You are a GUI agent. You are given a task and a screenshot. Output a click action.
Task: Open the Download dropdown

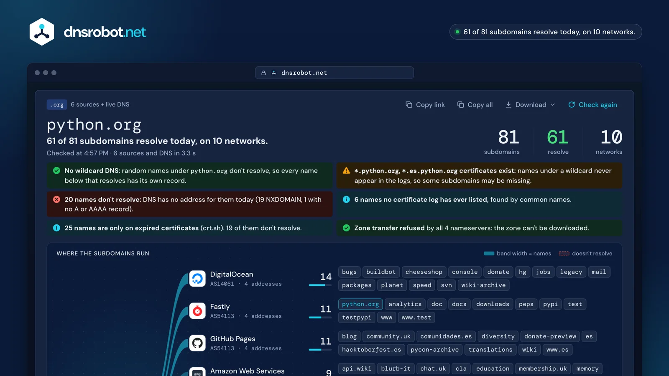[530, 105]
